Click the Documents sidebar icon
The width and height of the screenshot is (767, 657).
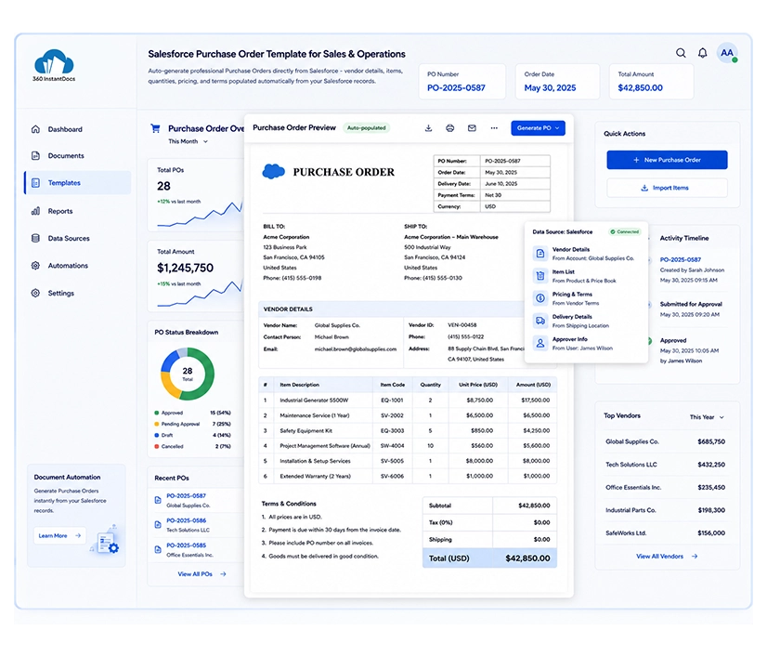click(x=35, y=156)
